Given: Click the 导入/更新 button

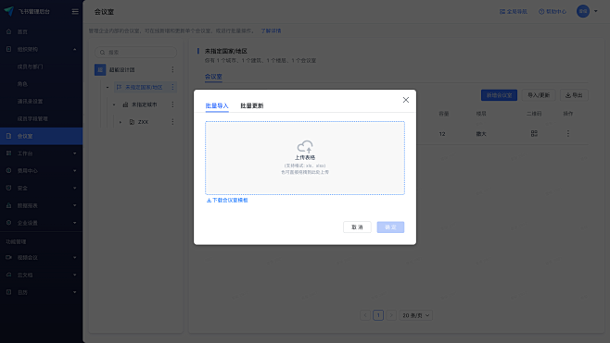Looking at the screenshot, I should pos(539,95).
